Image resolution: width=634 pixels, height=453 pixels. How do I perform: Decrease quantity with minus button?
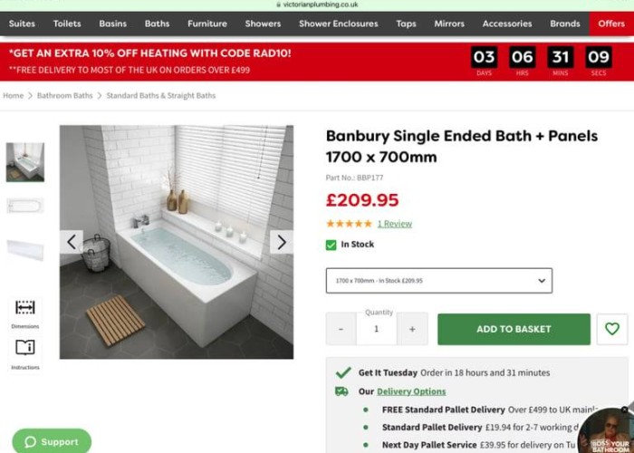[x=341, y=329]
